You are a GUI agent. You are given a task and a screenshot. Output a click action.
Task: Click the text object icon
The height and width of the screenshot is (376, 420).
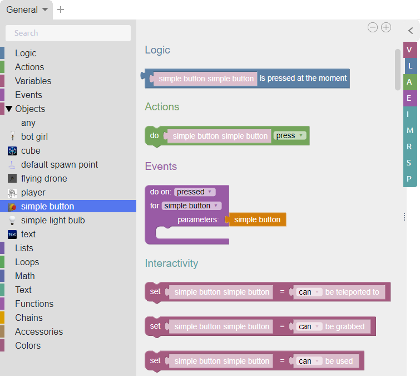point(12,234)
